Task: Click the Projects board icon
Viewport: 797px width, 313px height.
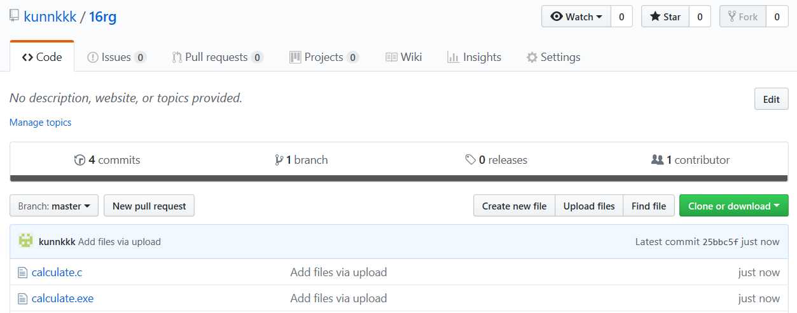Action: [x=295, y=57]
